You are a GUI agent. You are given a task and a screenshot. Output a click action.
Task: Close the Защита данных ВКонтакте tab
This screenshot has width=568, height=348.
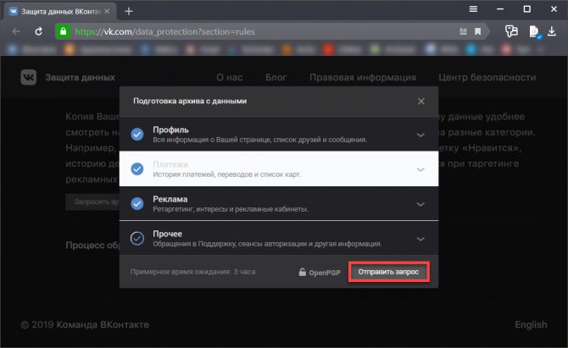tap(107, 11)
